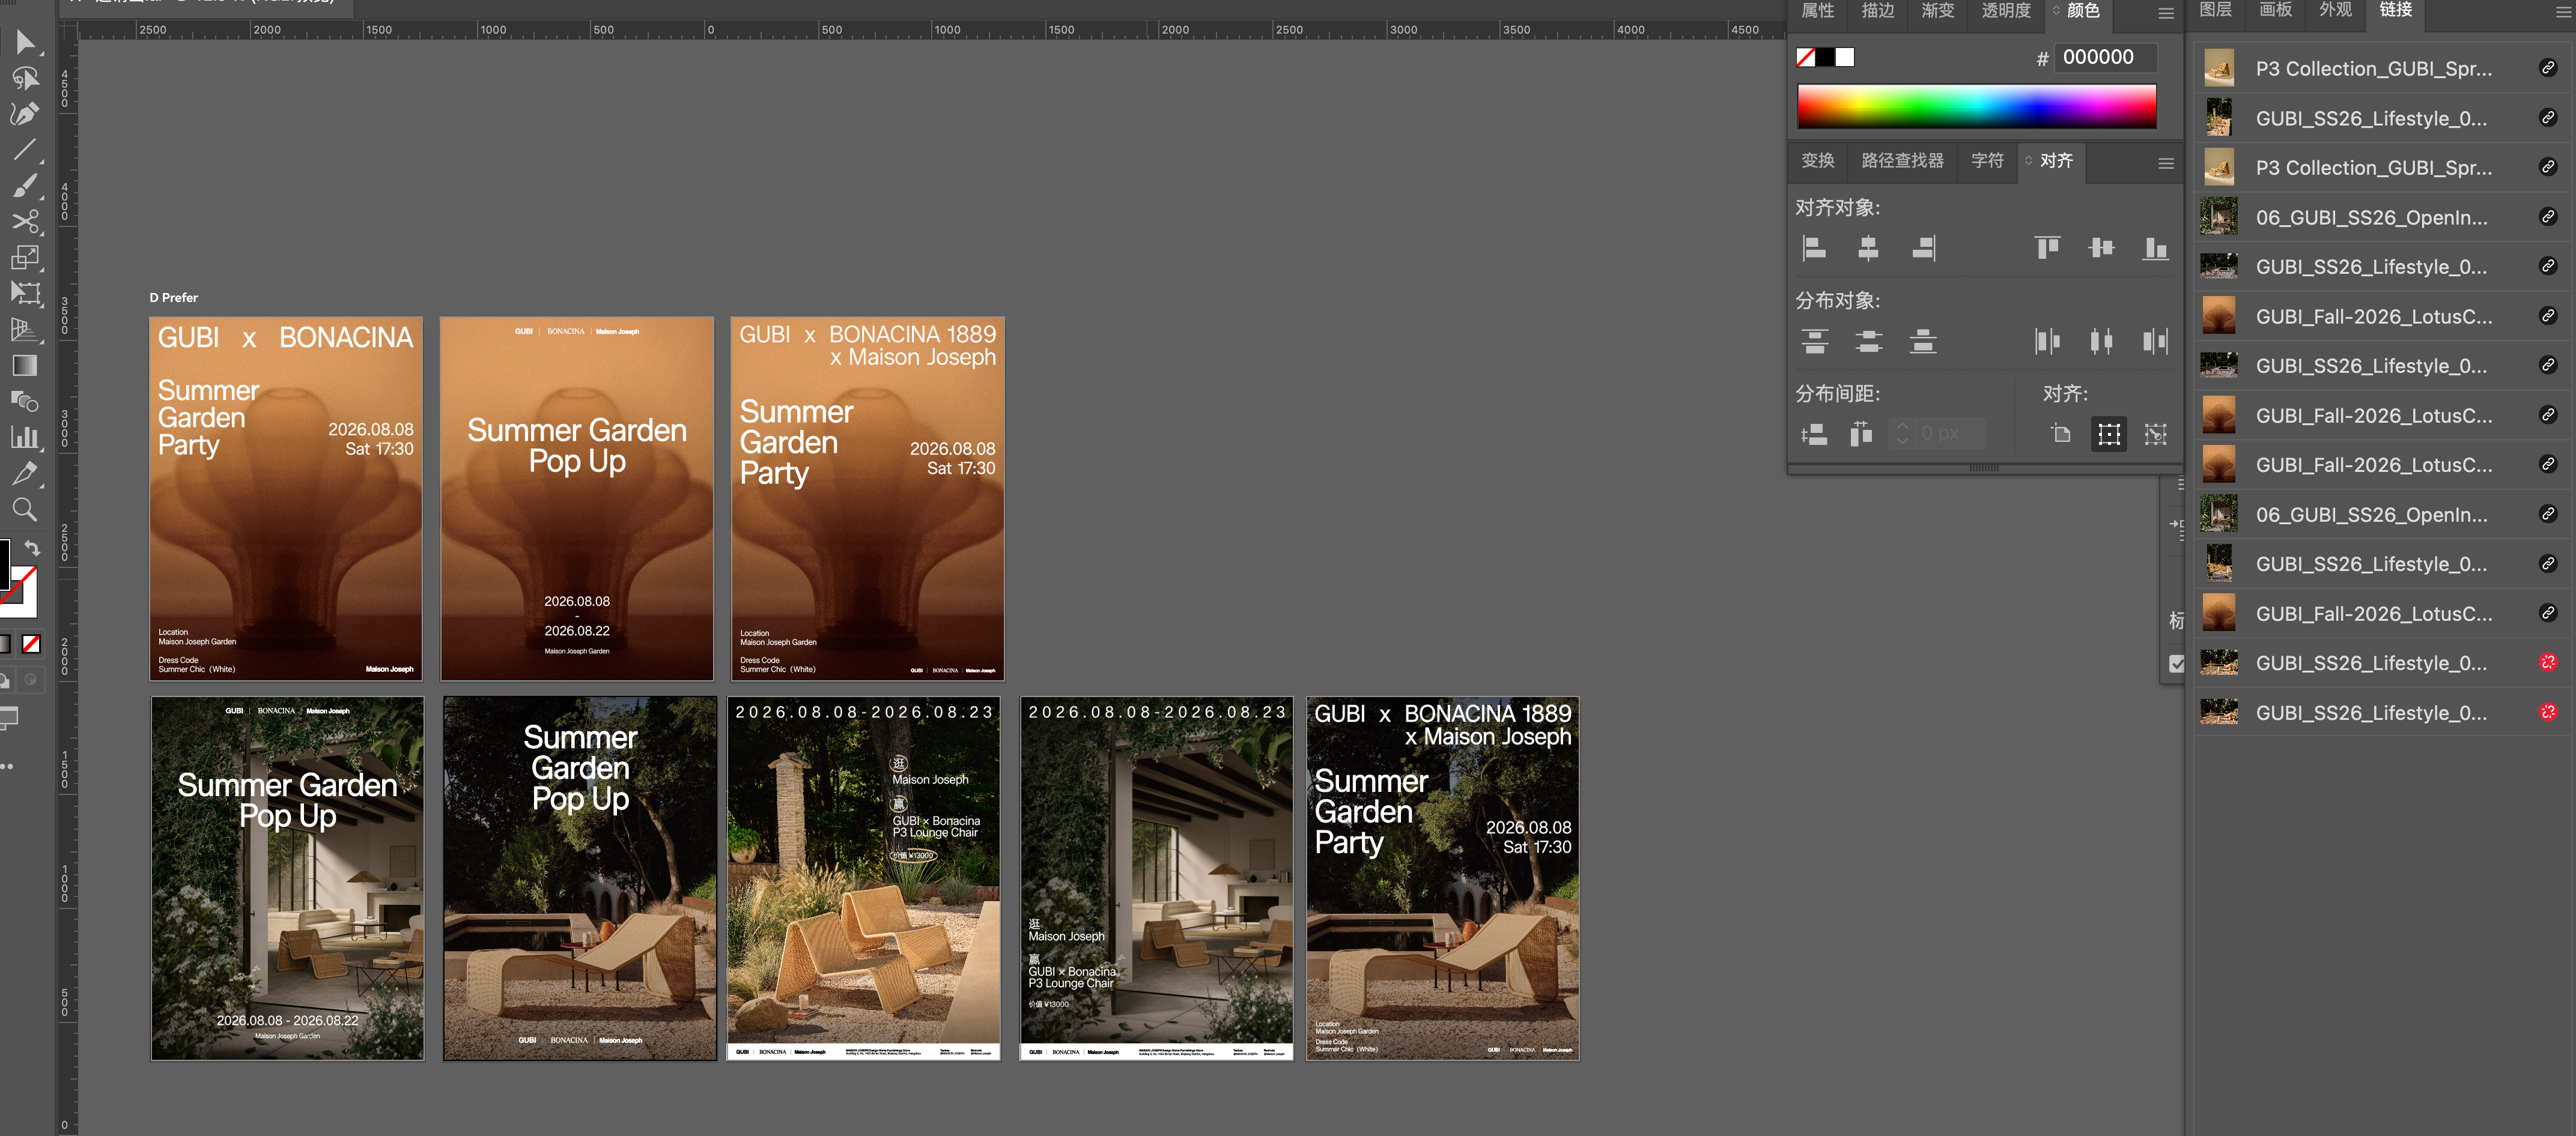
Task: Click horizontal distribute spacing button
Action: pos(1861,434)
